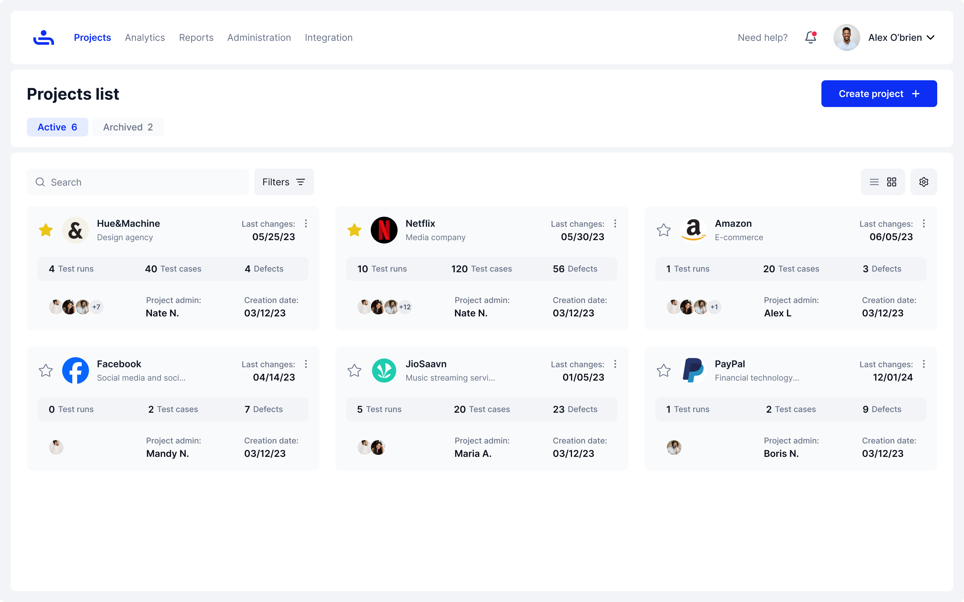This screenshot has height=602, width=964.
Task: Open Netflix card three-dot menu
Action: (615, 224)
